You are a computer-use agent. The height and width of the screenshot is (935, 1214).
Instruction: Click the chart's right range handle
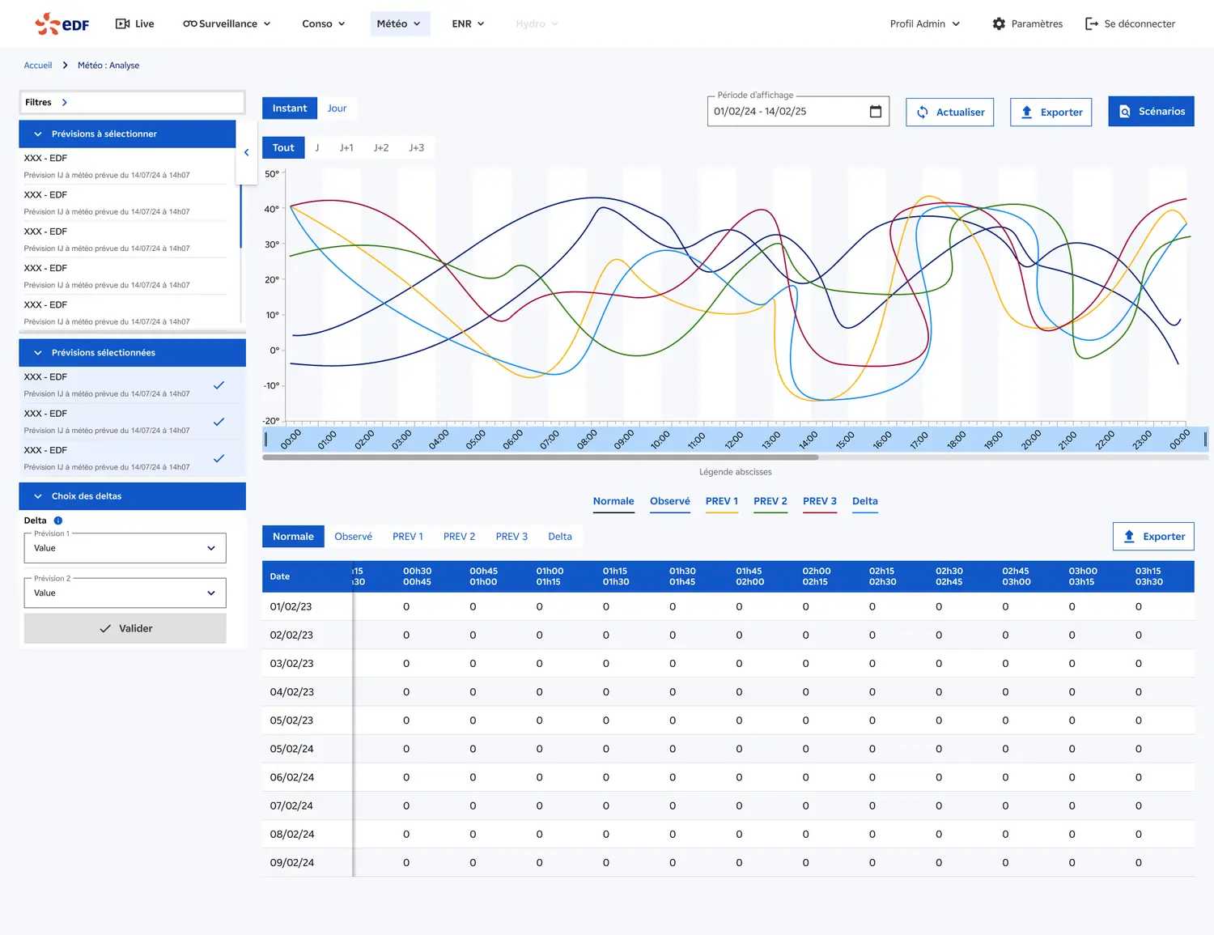[x=1205, y=440]
